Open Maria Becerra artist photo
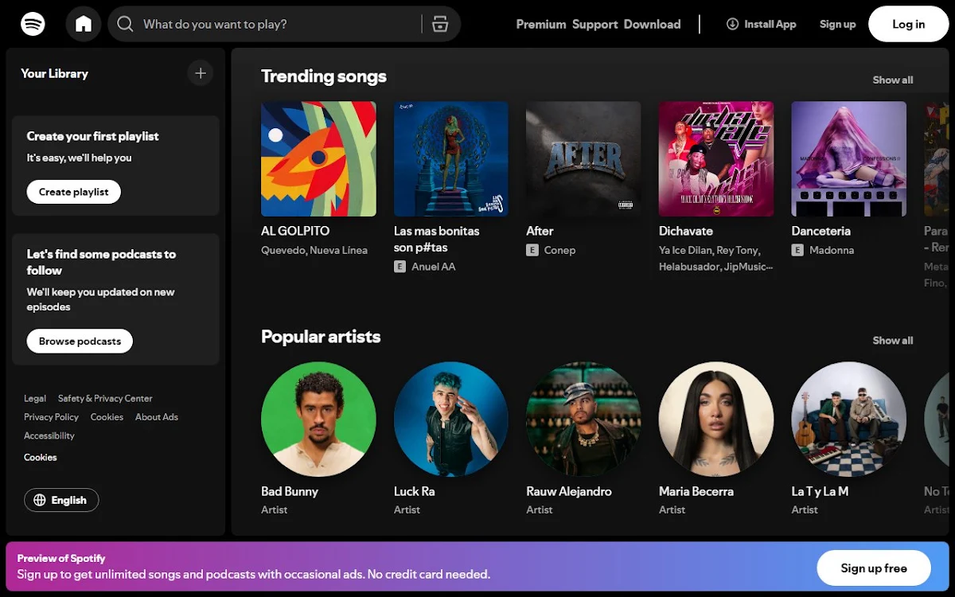This screenshot has width=955, height=597. pyautogui.click(x=716, y=419)
